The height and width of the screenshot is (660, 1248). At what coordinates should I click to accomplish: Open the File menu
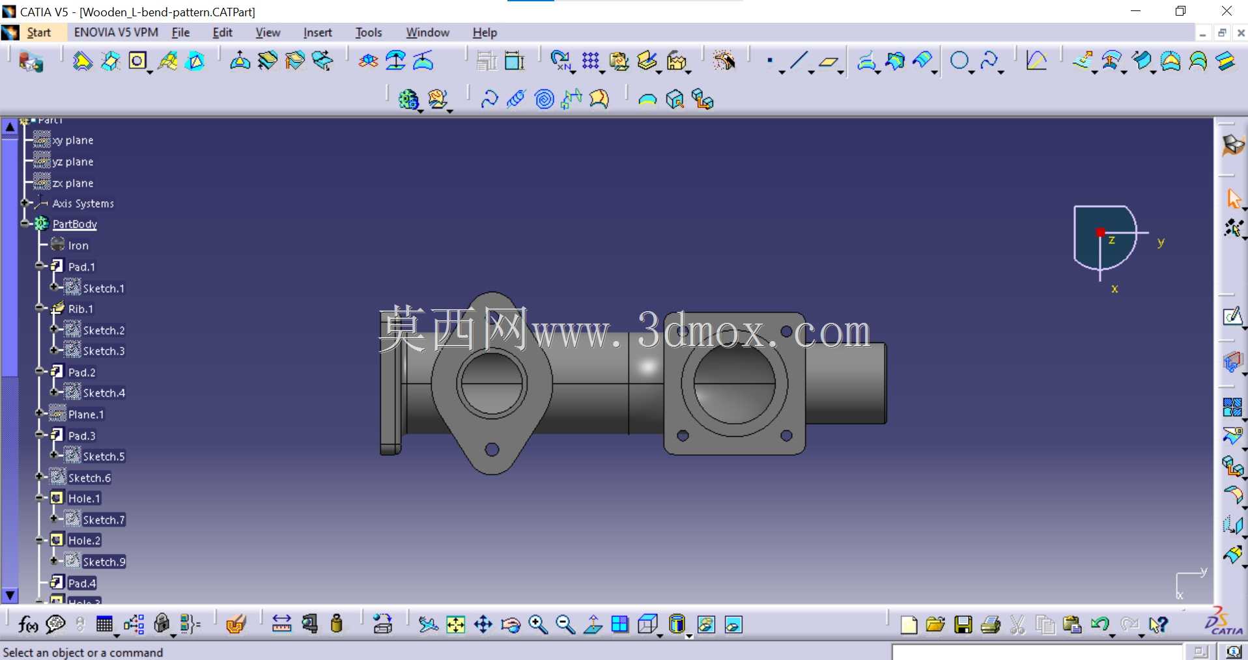pyautogui.click(x=180, y=33)
